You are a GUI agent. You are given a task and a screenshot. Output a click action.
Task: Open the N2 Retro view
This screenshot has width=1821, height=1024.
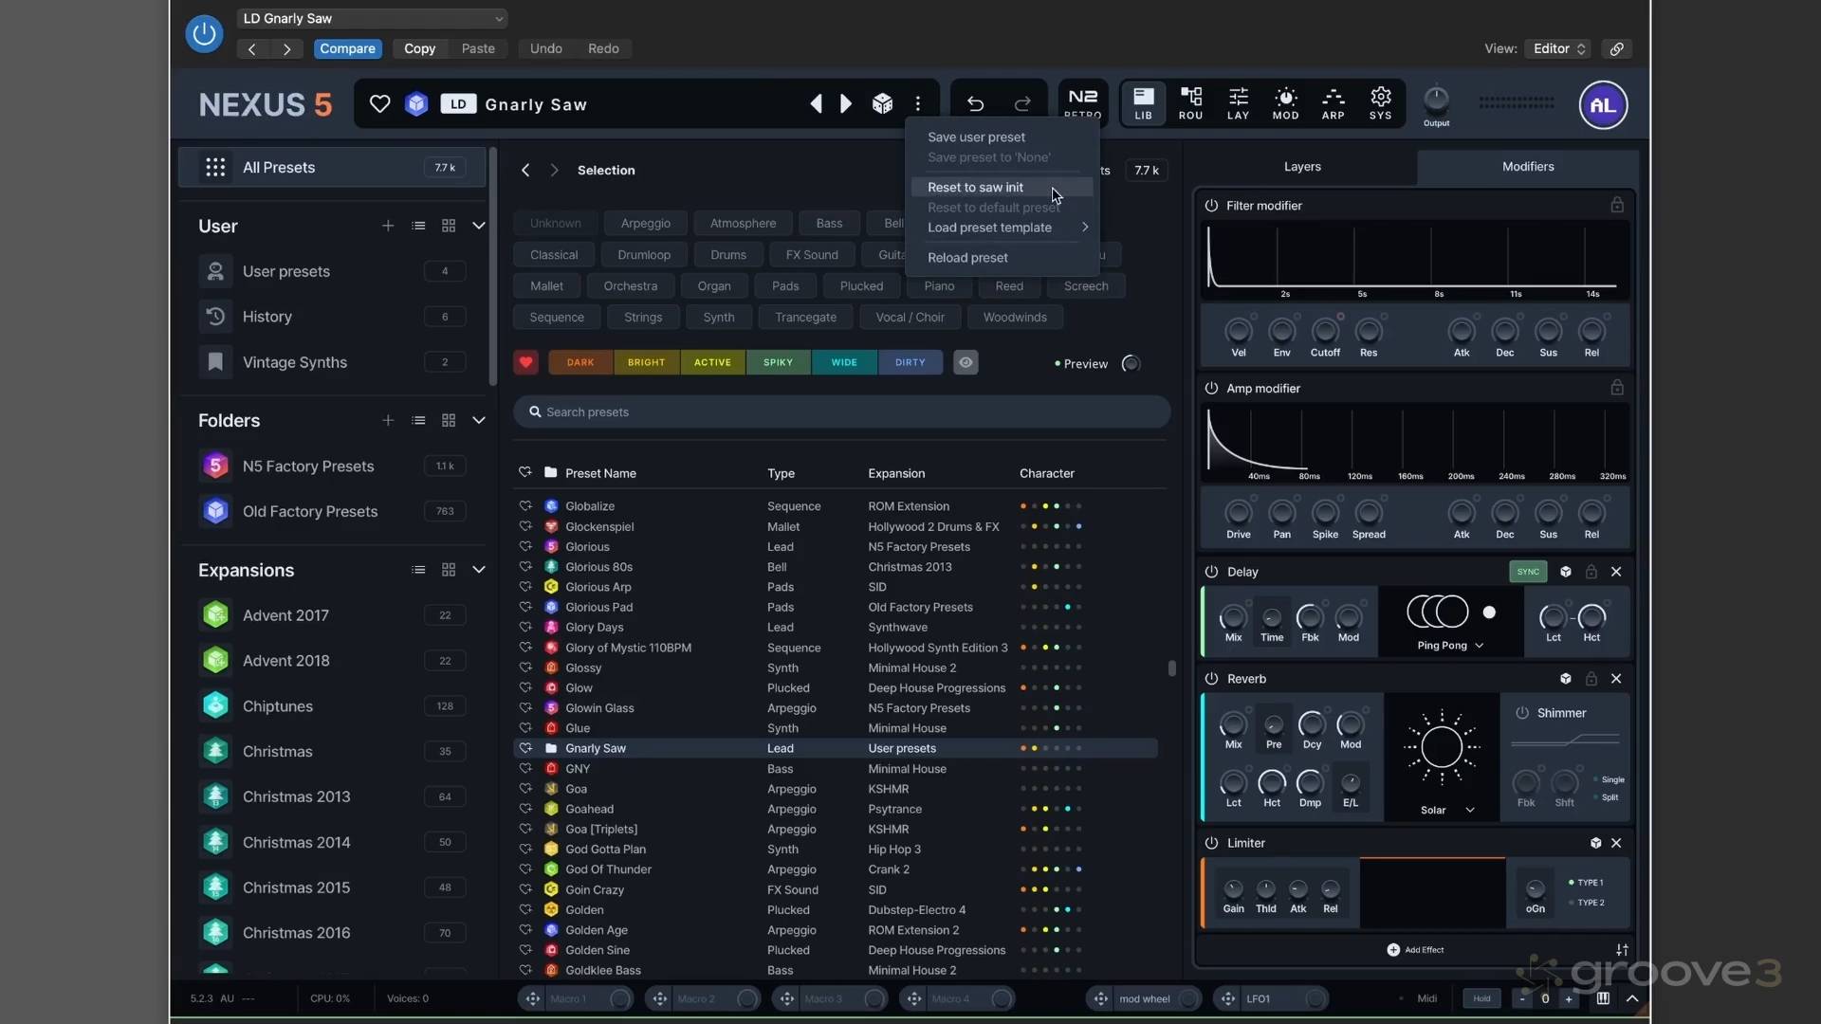pyautogui.click(x=1082, y=103)
